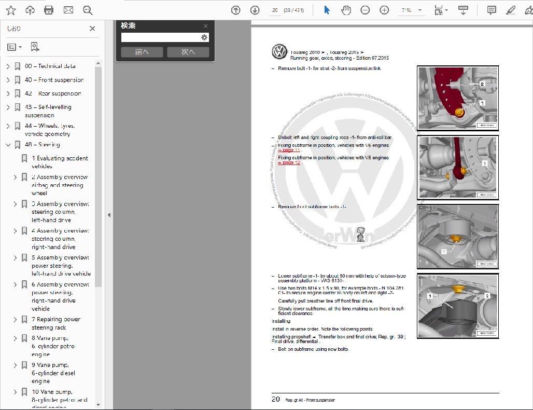Click the search text input field
The width and height of the screenshot is (533, 410).
click(161, 37)
